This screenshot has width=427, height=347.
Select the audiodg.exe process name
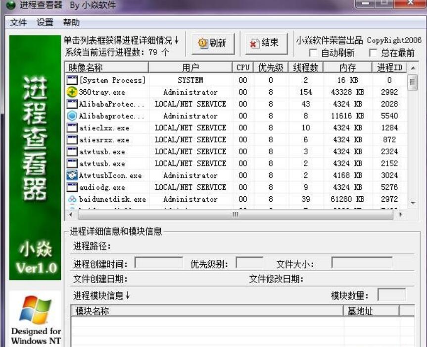(x=102, y=187)
